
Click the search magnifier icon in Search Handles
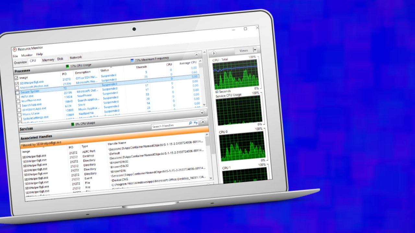(x=190, y=123)
